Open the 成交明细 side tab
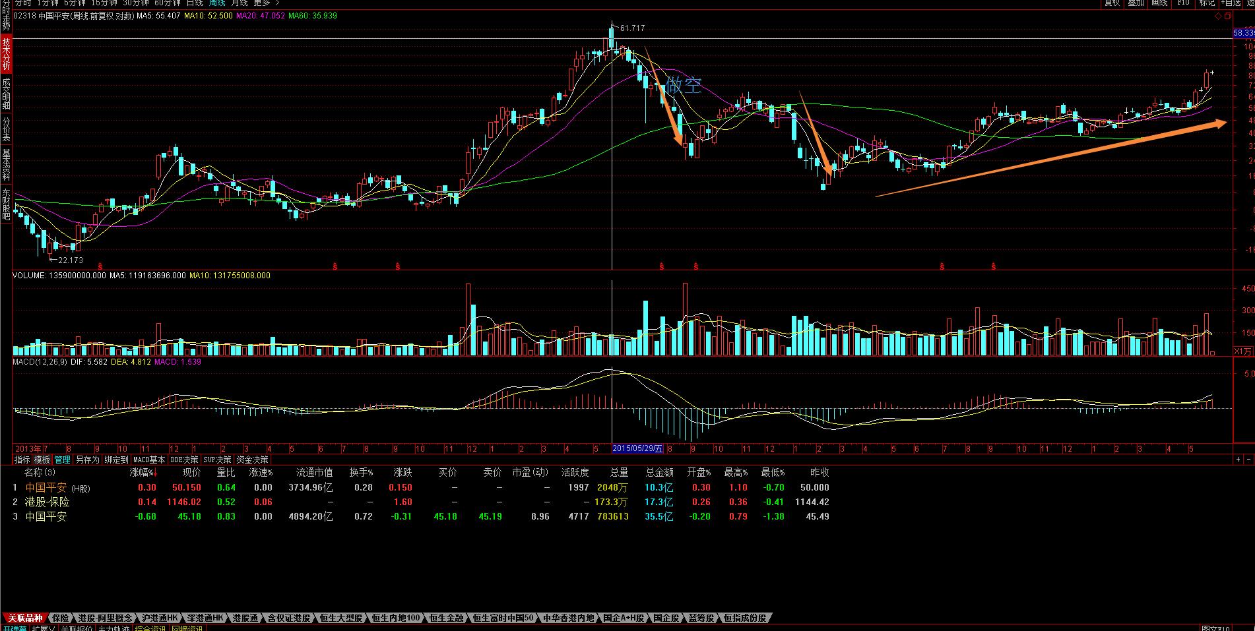1255x631 pixels. 6,93
